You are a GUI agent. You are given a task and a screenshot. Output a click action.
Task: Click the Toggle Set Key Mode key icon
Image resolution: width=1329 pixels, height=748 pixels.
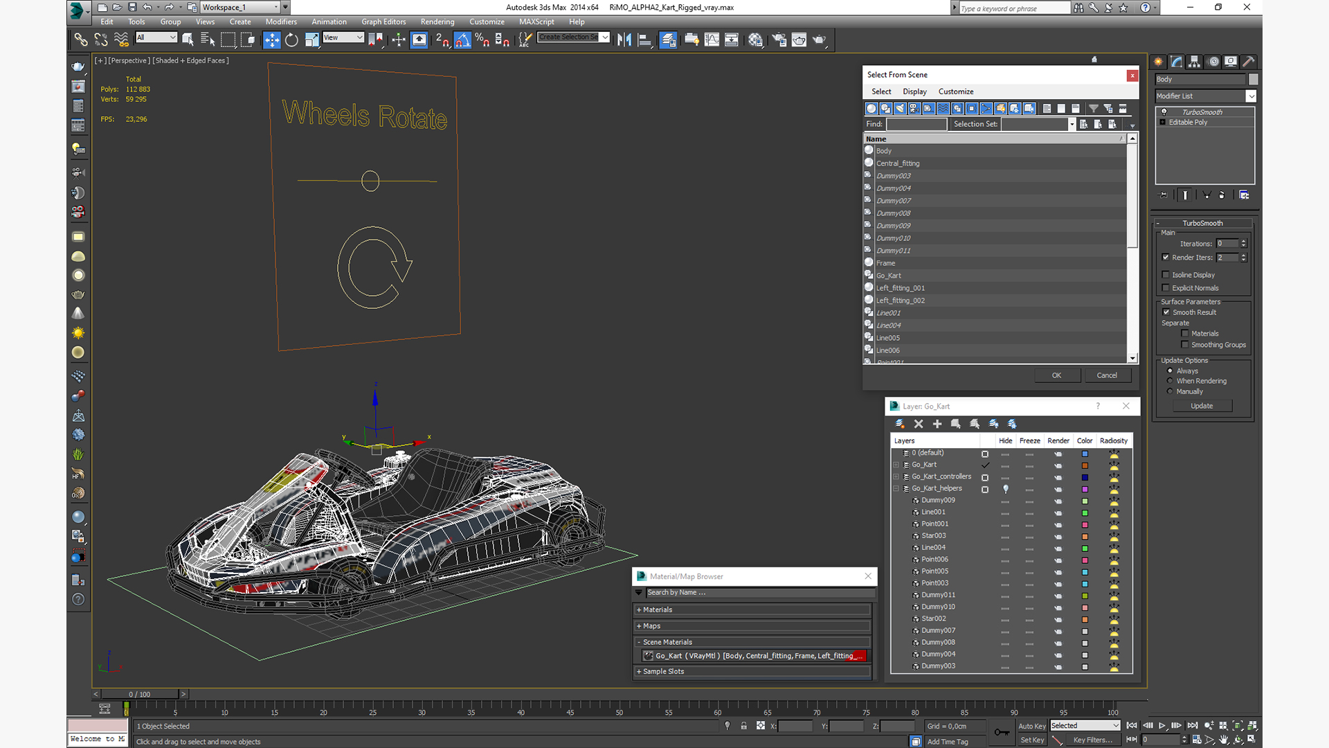point(1002,733)
